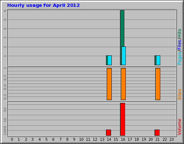Click the cyan Pages bar at hour 21
Image resolution: width=184 pixels, height=144 pixels.
pos(158,60)
